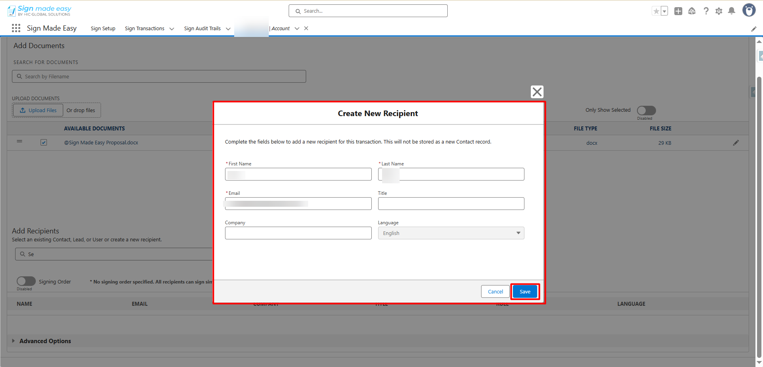Open the Help question mark icon
The height and width of the screenshot is (367, 763).
click(706, 11)
